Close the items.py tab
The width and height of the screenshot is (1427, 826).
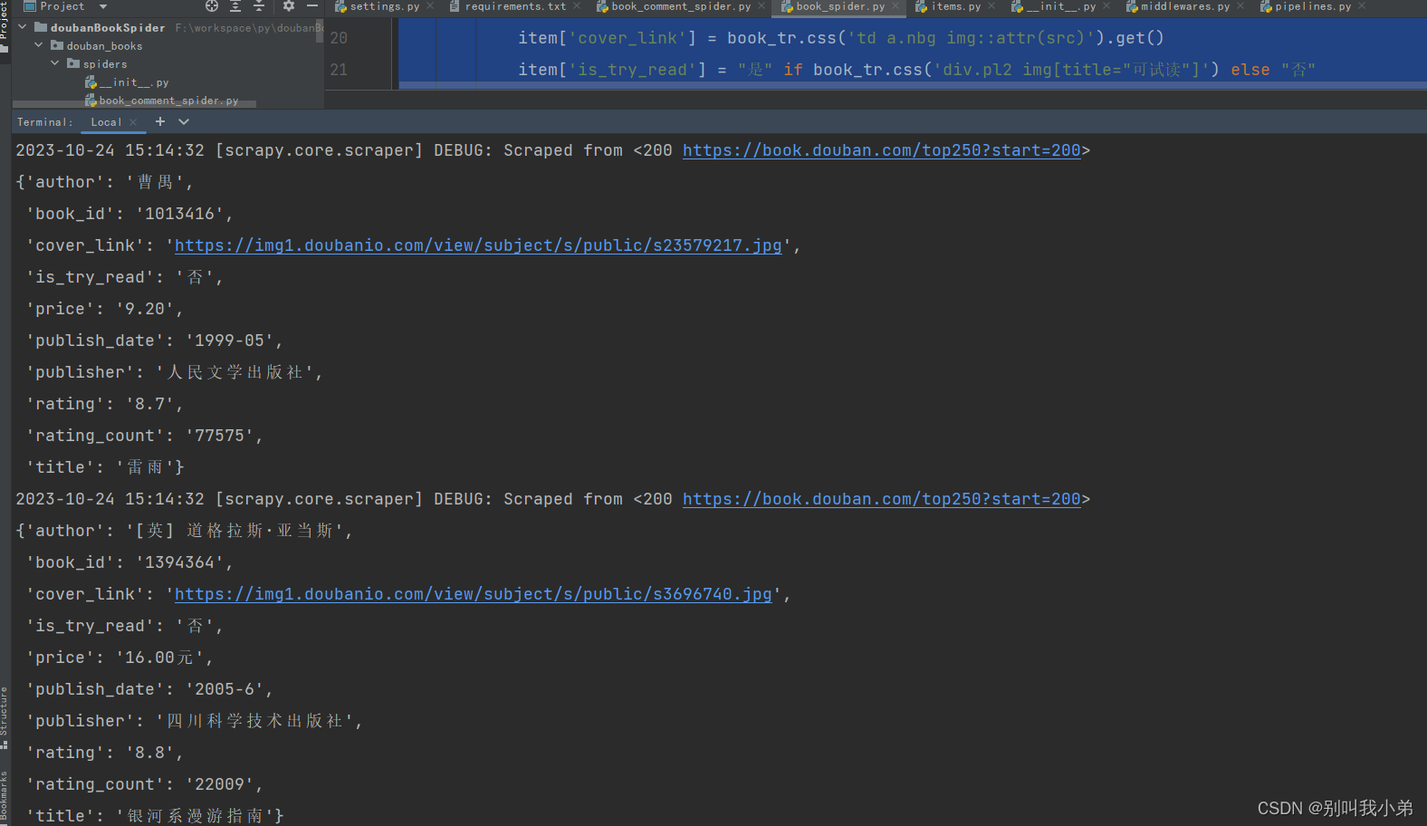[991, 6]
